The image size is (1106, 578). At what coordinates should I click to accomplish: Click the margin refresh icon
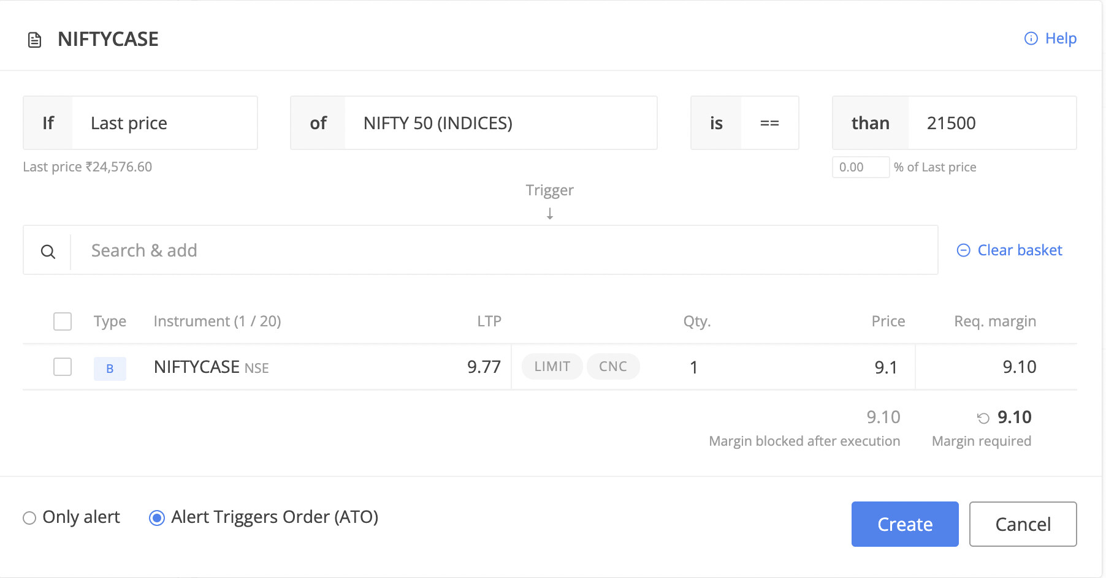coord(983,418)
